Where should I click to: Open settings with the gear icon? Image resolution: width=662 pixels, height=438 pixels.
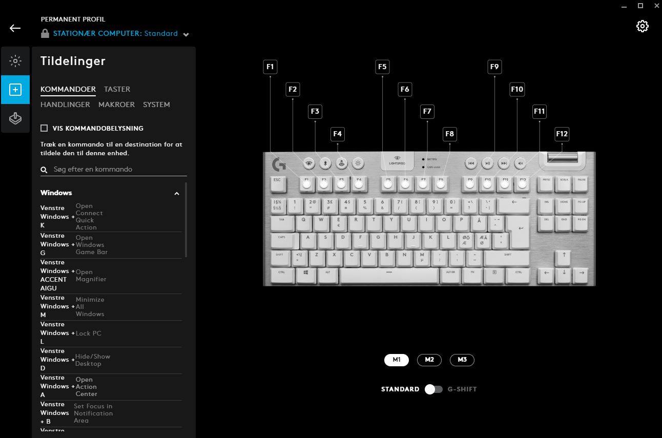tap(642, 26)
